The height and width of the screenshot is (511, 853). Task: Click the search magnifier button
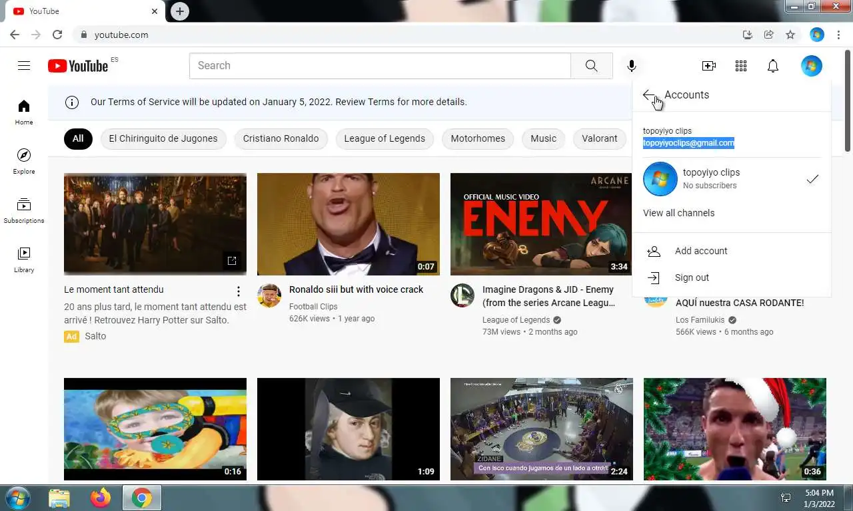pos(592,66)
